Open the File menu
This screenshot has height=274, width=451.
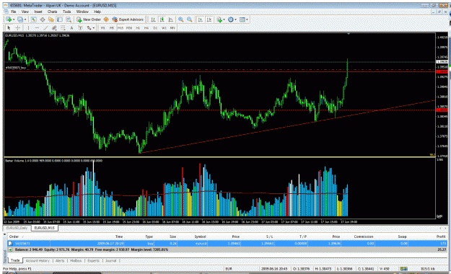13,12
